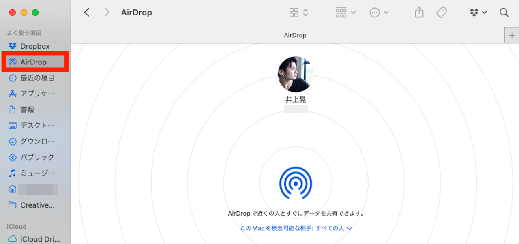Open iCloud Dri… in the sidebar
The height and width of the screenshot is (244, 519).
[x=35, y=239]
